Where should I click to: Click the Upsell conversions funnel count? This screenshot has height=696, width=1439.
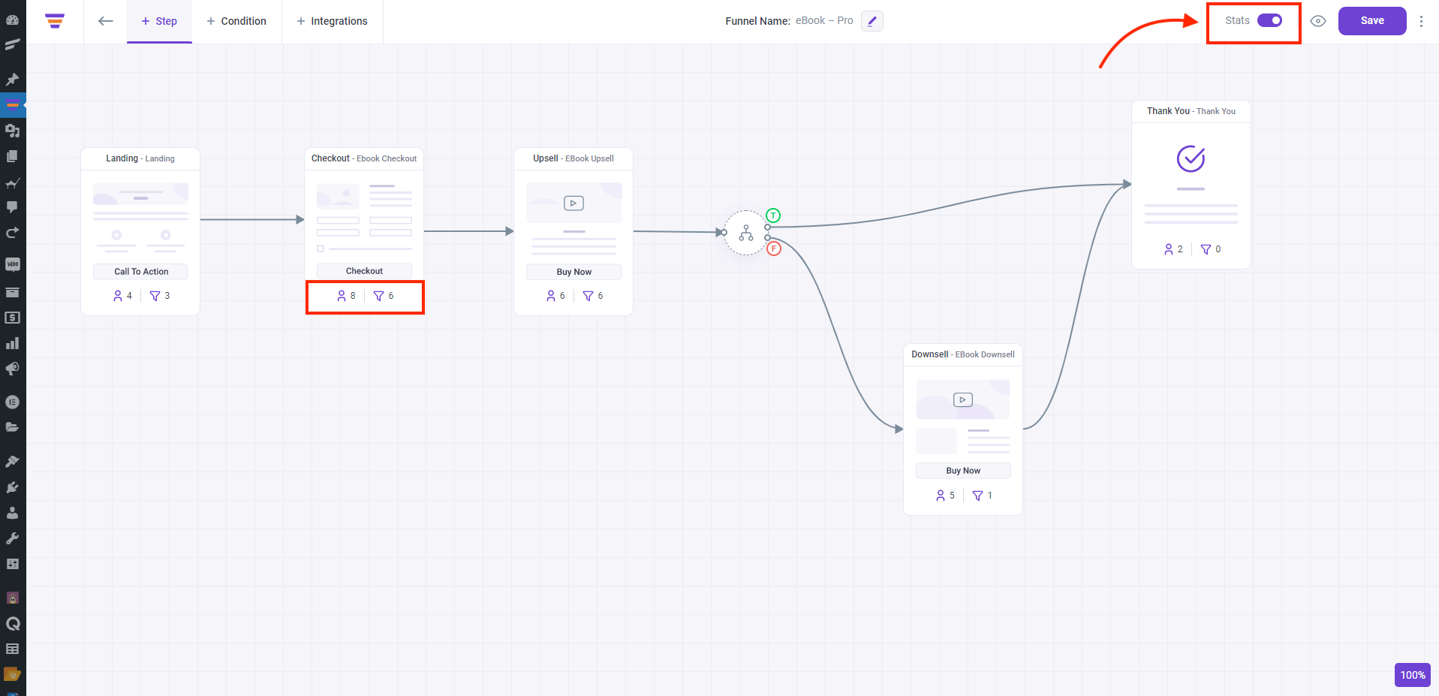pos(593,296)
